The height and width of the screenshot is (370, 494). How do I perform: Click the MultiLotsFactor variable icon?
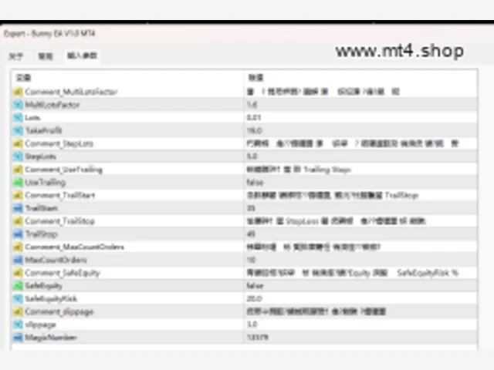(x=18, y=105)
